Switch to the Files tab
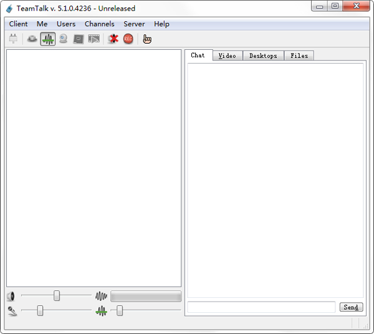 [299, 55]
